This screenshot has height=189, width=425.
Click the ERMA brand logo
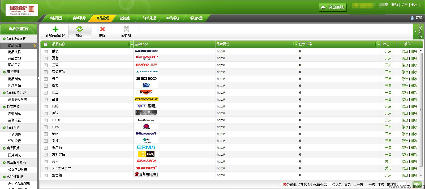146,147
